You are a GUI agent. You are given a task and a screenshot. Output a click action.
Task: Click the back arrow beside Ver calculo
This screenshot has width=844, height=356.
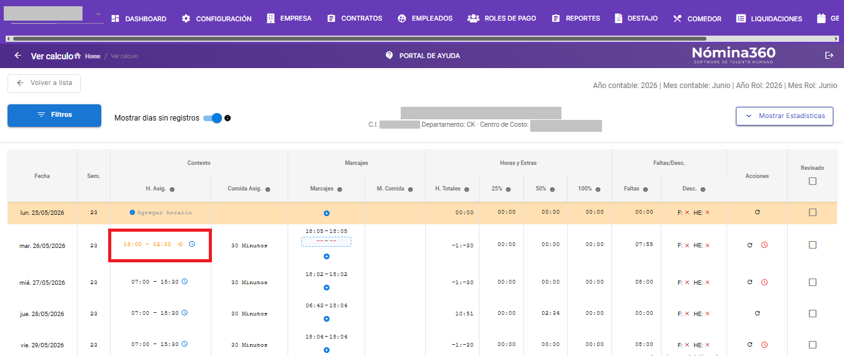click(x=18, y=56)
